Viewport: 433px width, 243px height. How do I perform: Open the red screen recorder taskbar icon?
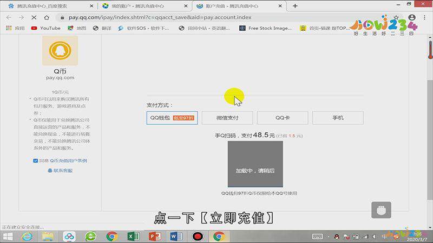tap(198, 236)
